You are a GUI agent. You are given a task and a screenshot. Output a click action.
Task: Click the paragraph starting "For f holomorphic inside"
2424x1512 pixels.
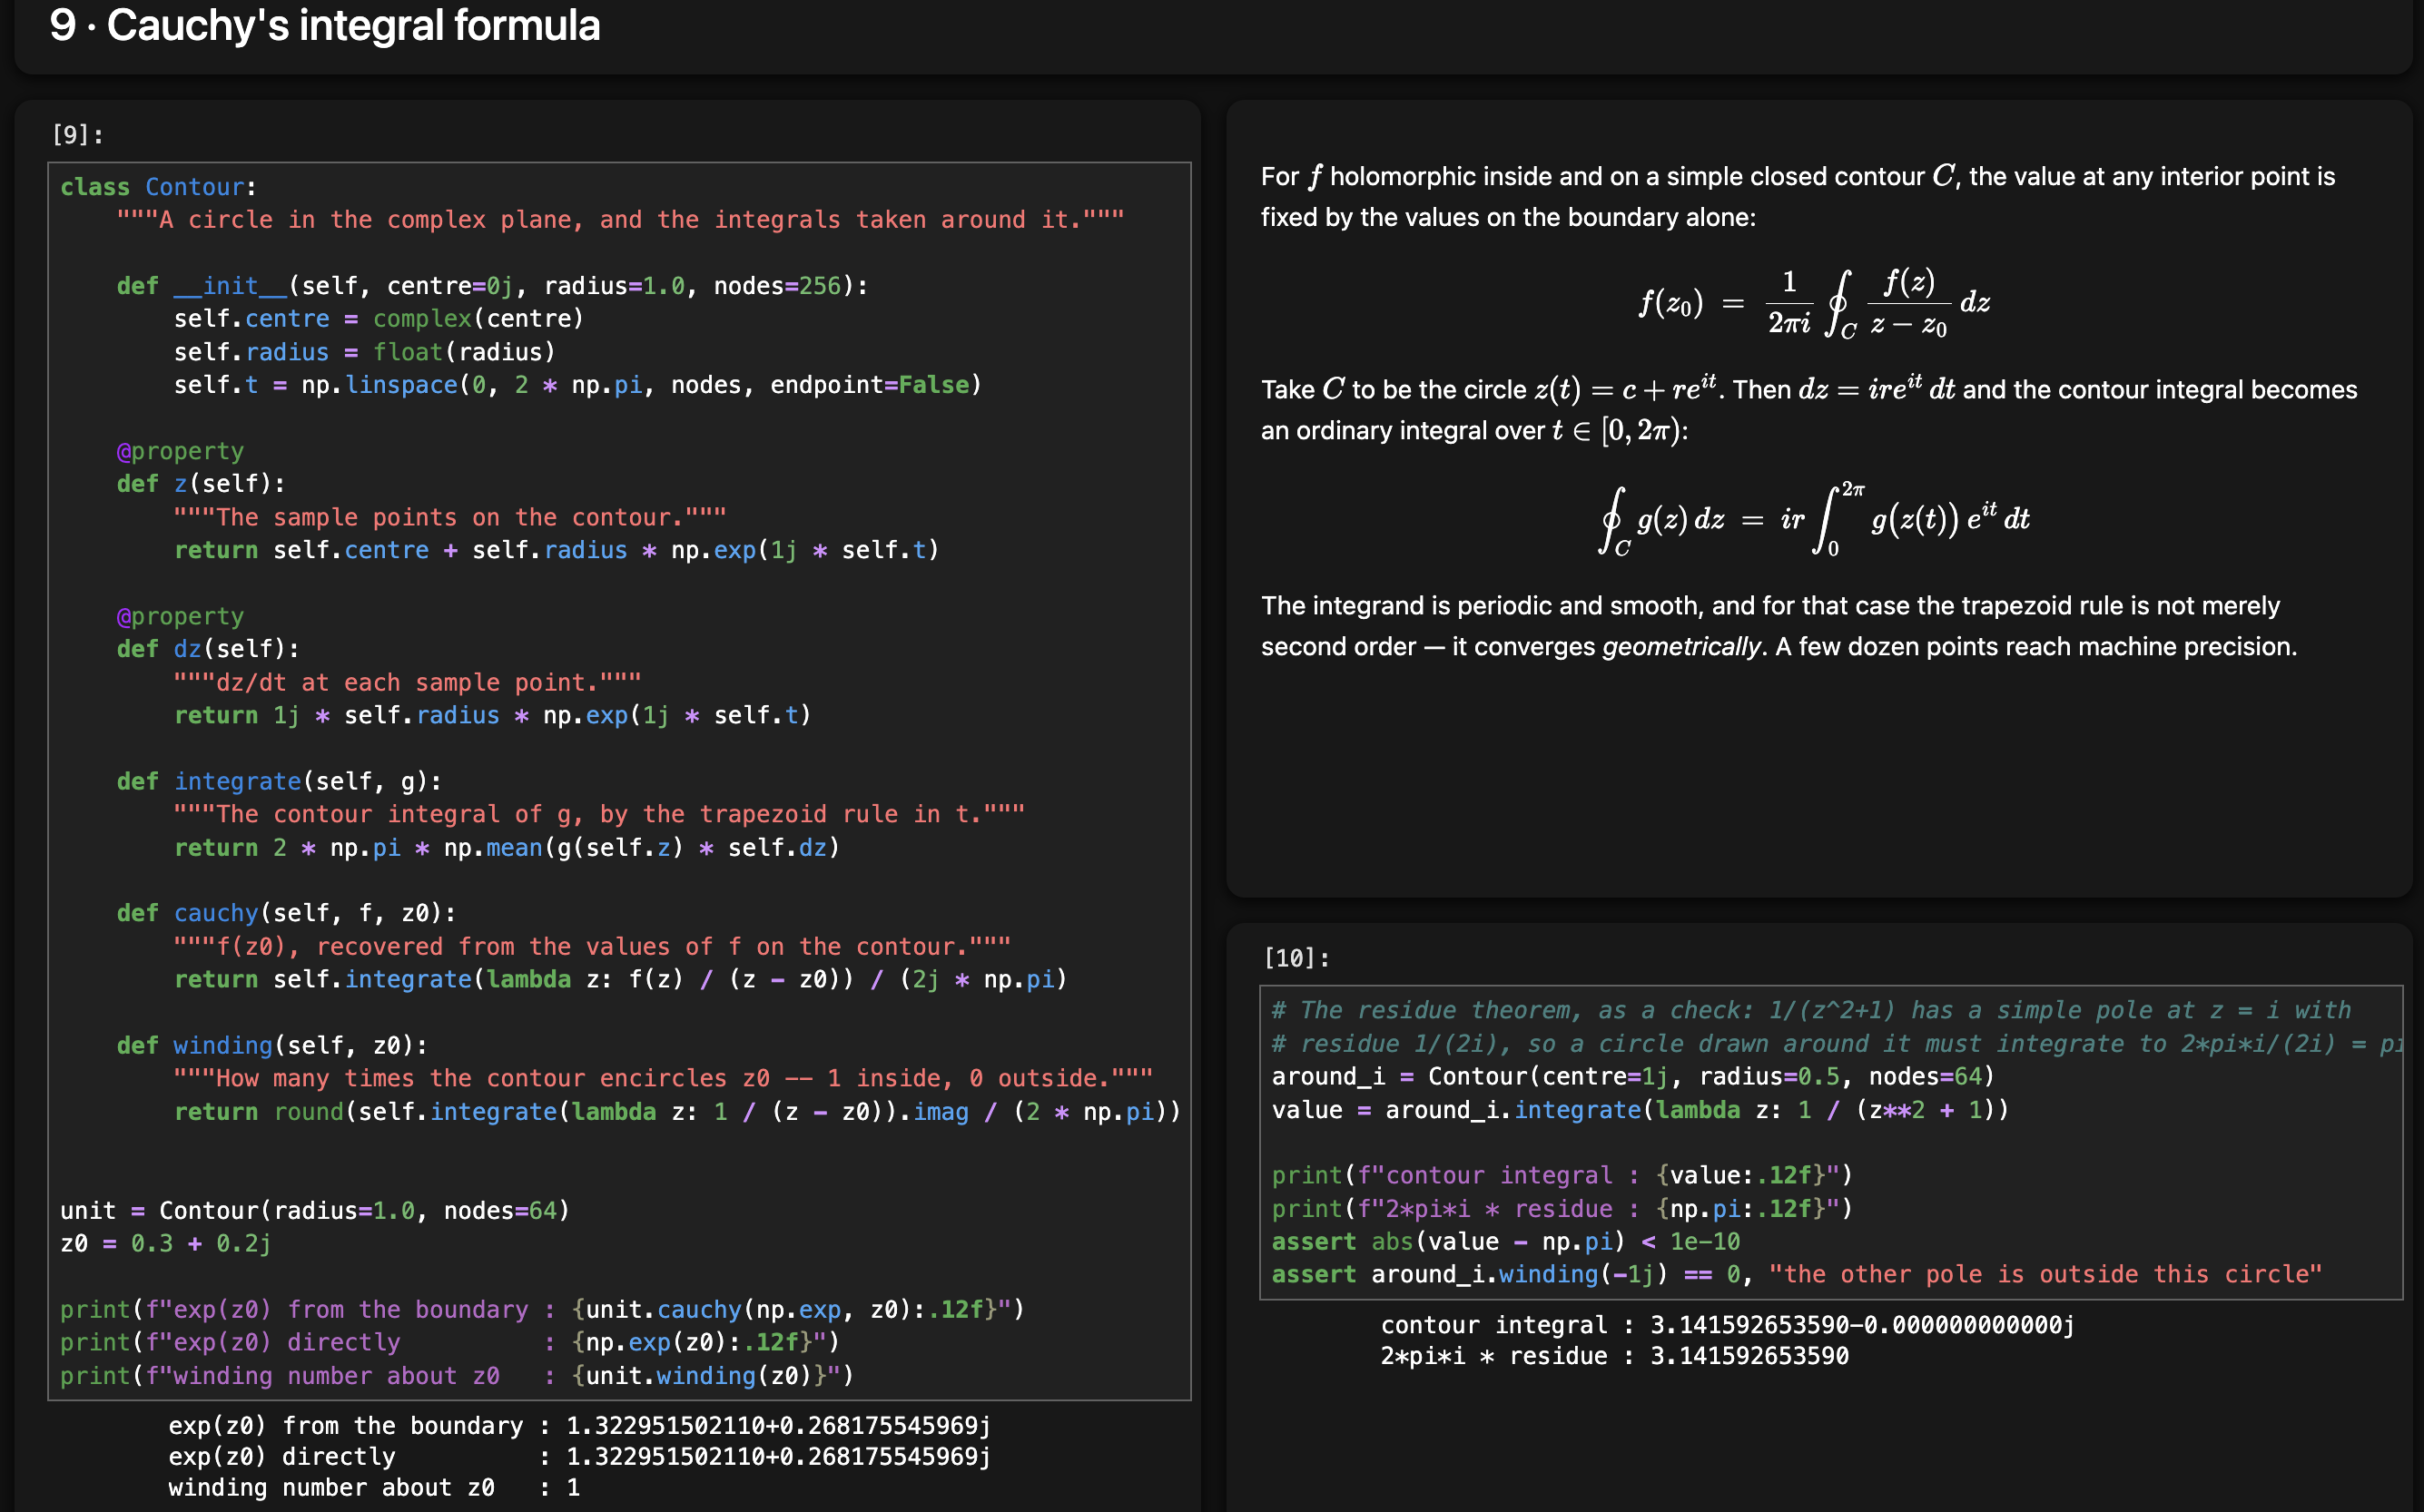[1798, 197]
